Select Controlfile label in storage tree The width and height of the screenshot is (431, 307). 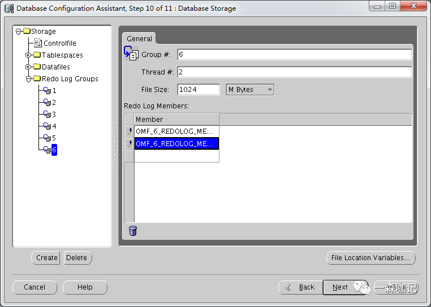pyautogui.click(x=59, y=43)
